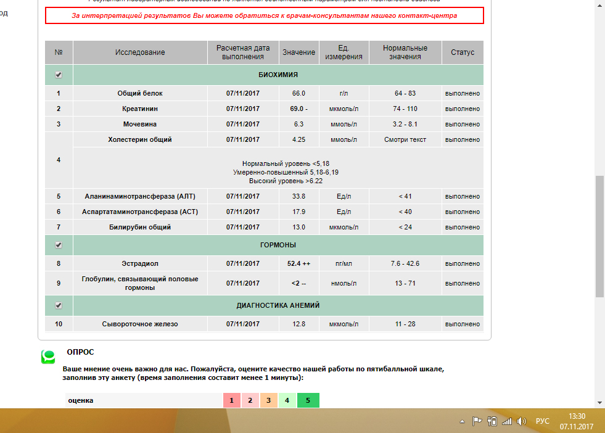605x433 pixels.
Task: Pick rating 4 in the survey
Action: point(287,400)
